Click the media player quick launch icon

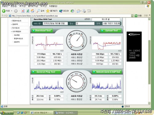point(25,113)
